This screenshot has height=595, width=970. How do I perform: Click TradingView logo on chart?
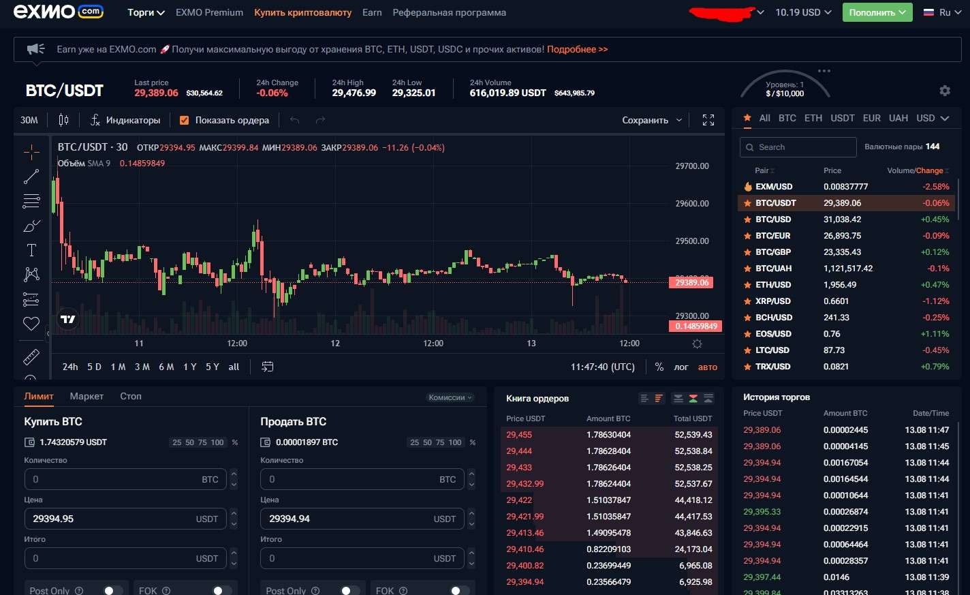(x=68, y=319)
